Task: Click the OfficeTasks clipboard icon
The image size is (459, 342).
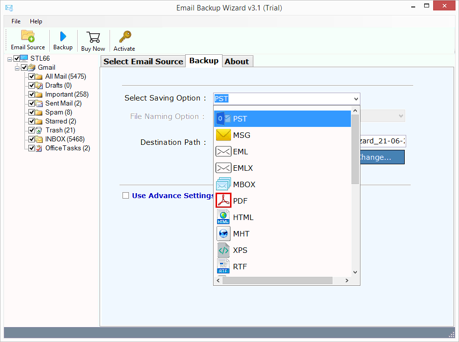Action: point(39,148)
